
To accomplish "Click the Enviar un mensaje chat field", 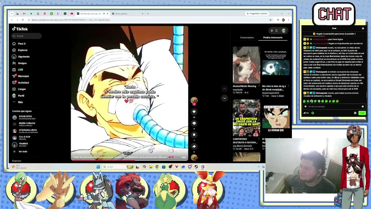I will (333, 107).
